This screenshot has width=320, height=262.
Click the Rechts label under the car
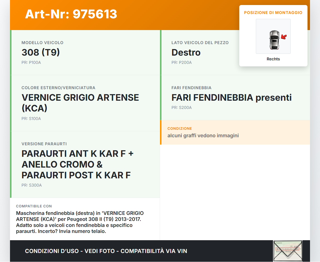(x=273, y=59)
